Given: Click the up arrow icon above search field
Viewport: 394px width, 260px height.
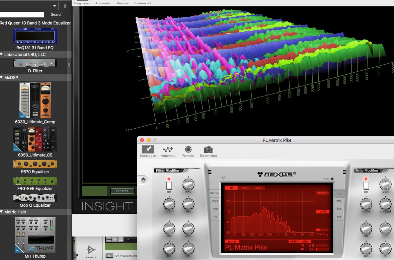Looking at the screenshot, I should tap(65, 6).
